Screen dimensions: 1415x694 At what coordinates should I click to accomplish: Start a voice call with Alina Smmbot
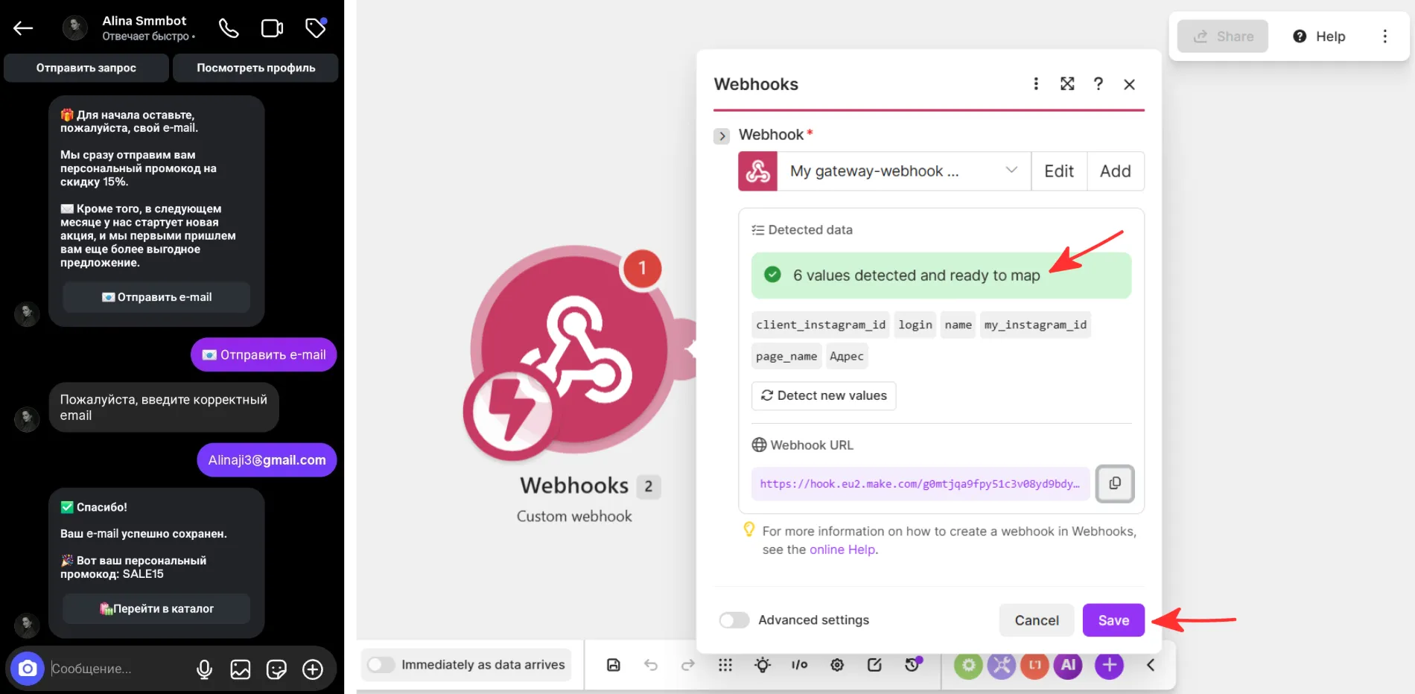click(229, 28)
